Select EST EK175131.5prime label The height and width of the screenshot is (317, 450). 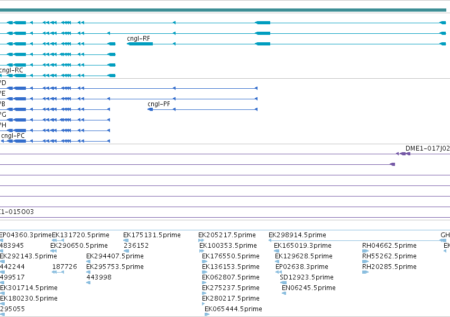[x=152, y=235]
